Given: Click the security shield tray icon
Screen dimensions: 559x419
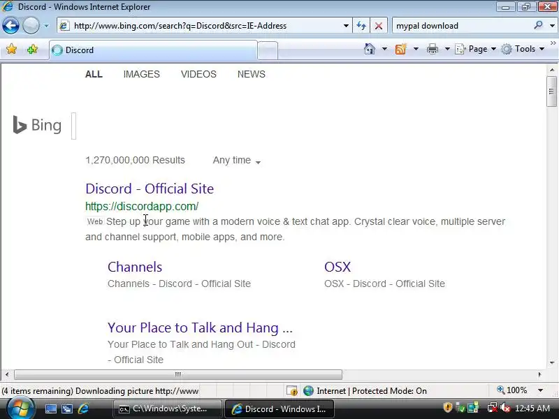Looking at the screenshot, I should [x=448, y=408].
